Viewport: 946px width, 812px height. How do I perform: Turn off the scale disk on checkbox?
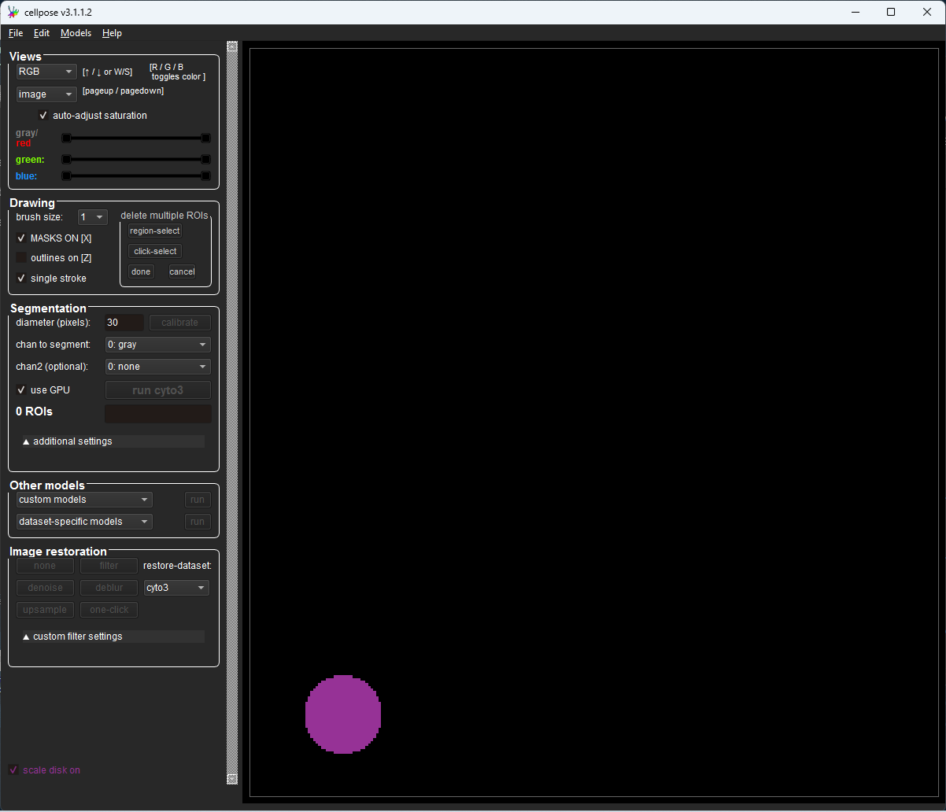(x=13, y=770)
